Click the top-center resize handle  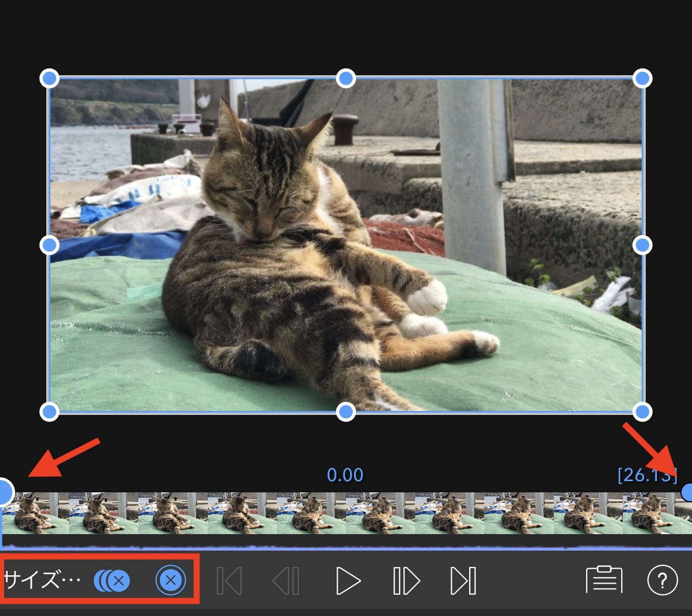pyautogui.click(x=346, y=78)
